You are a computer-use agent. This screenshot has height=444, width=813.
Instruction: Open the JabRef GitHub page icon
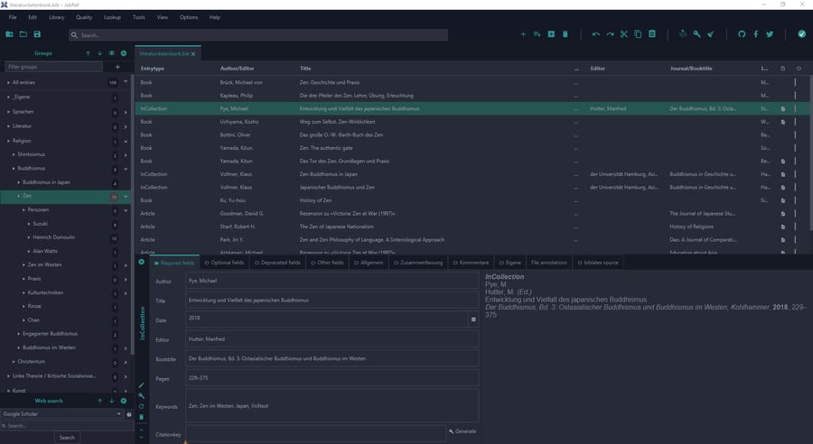(x=742, y=34)
